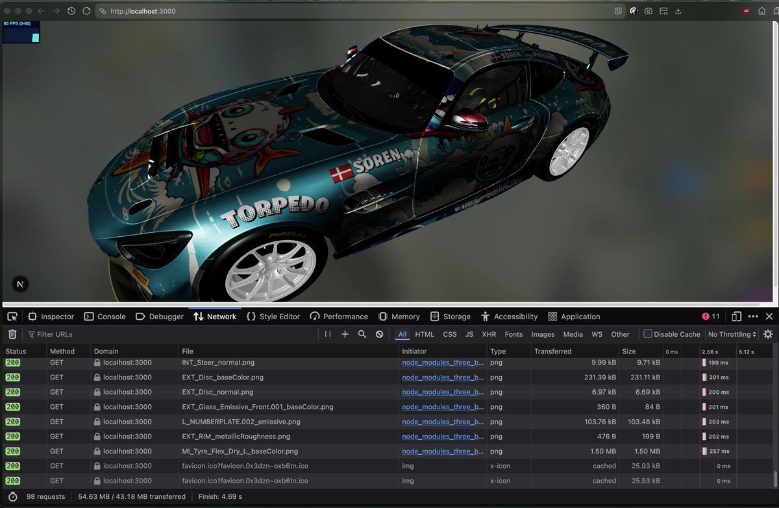Filter requests by Other
779x508 pixels.
[x=620, y=334]
